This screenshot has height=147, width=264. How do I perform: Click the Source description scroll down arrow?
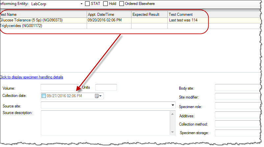[172, 132]
